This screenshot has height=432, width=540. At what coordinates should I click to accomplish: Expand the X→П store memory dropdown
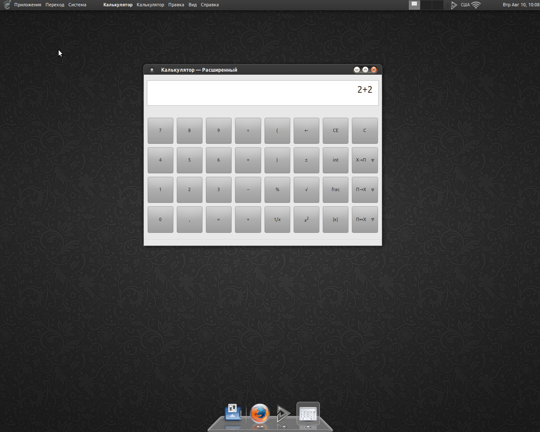tap(373, 160)
